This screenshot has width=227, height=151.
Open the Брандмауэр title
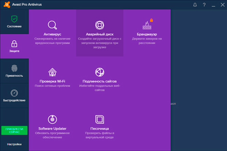click(147, 34)
